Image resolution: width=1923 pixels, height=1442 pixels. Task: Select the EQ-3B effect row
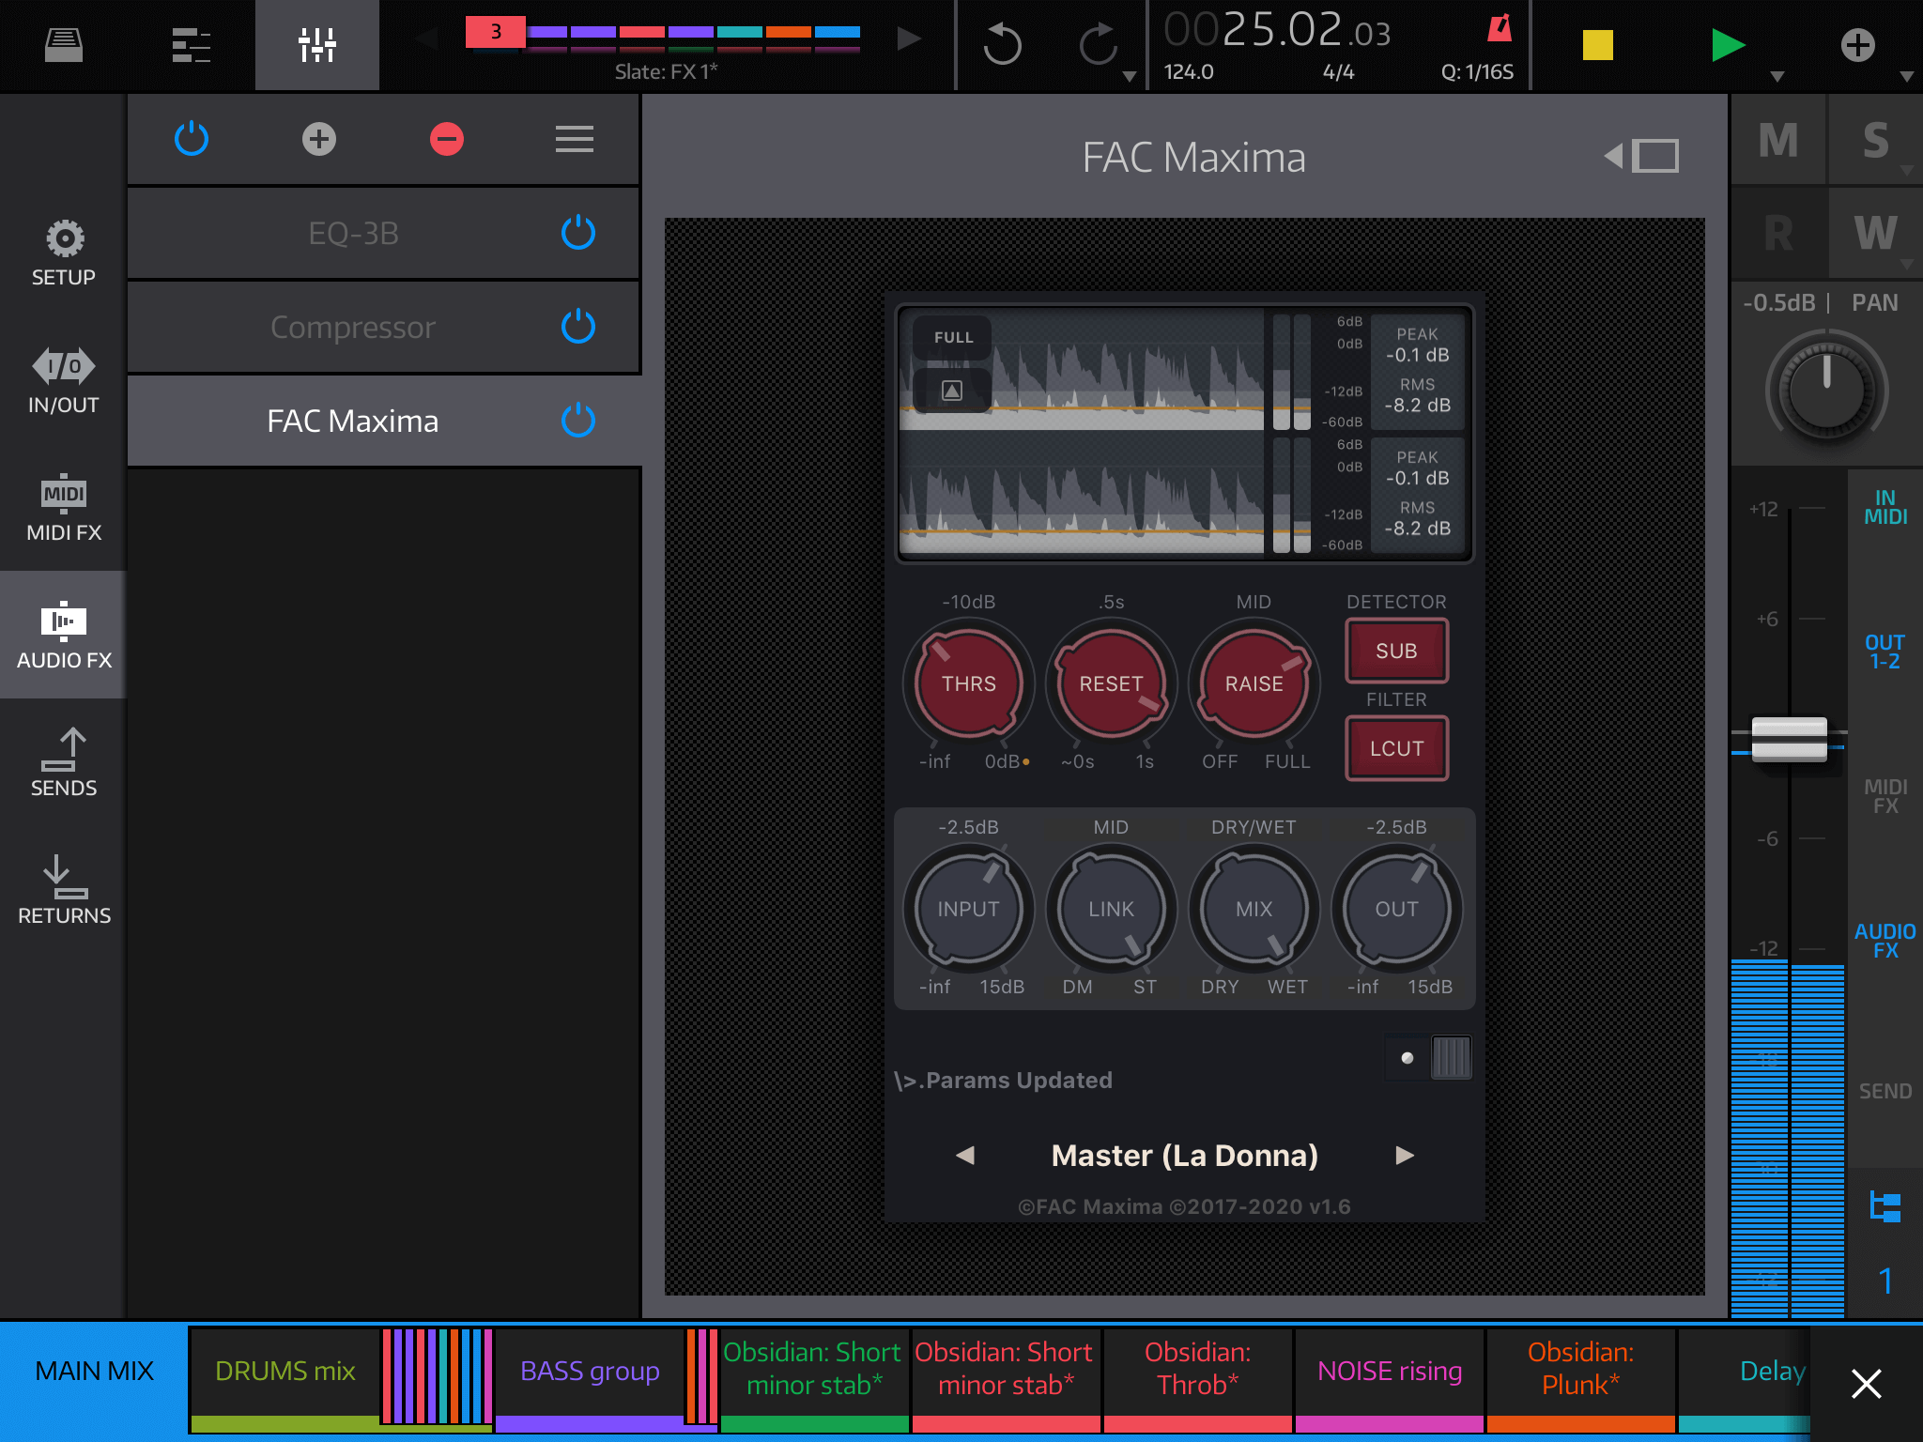[383, 233]
